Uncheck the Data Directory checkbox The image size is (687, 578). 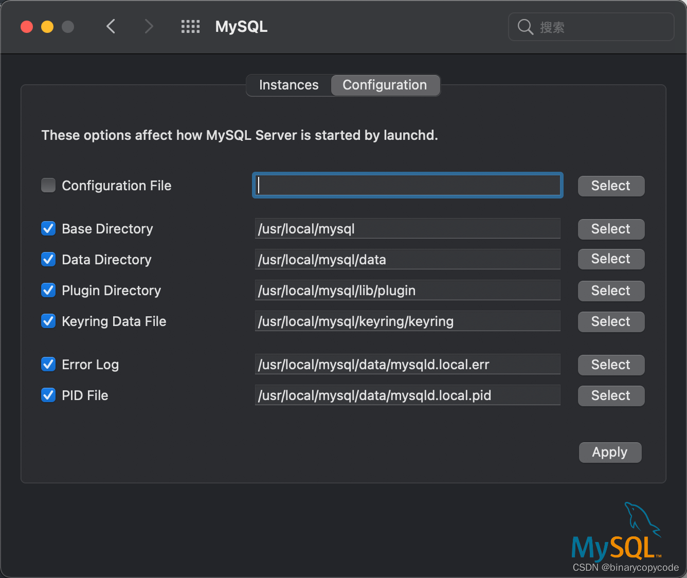[x=48, y=259]
